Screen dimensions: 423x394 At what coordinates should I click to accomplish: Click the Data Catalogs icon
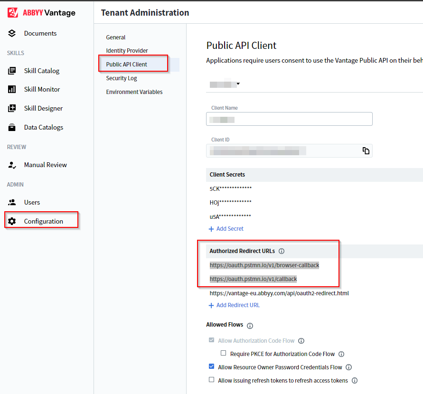(12, 127)
